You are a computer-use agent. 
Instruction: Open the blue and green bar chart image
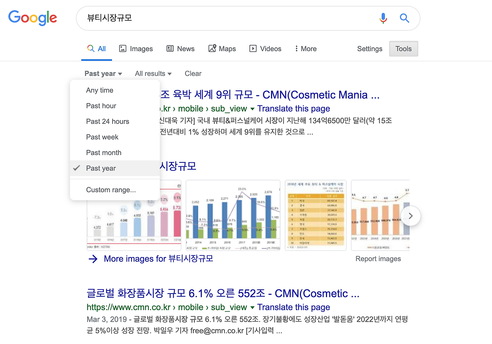(233, 215)
